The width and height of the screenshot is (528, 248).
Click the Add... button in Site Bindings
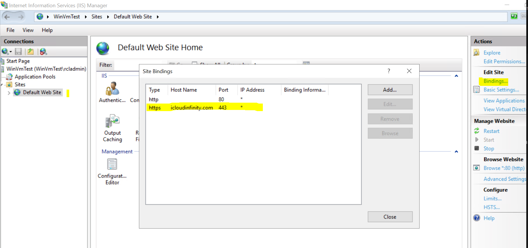coord(390,90)
